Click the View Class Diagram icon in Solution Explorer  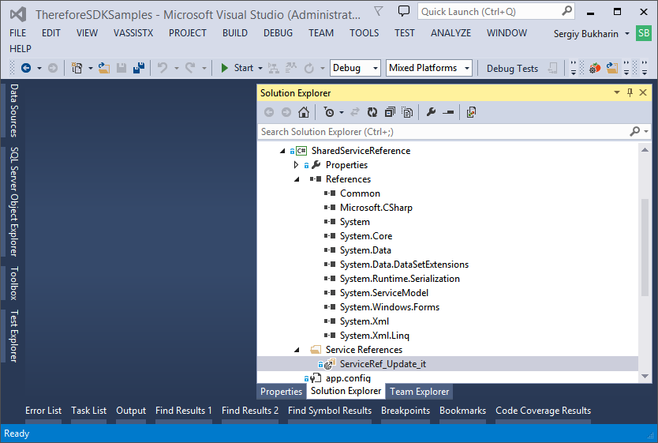(x=471, y=112)
